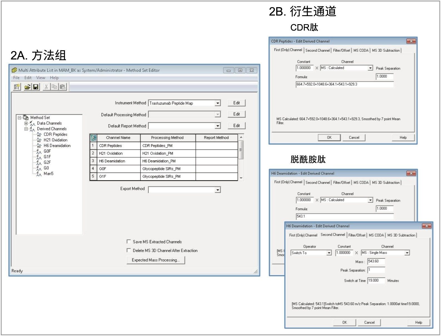Open the View menu
The image size is (441, 336).
41,78
